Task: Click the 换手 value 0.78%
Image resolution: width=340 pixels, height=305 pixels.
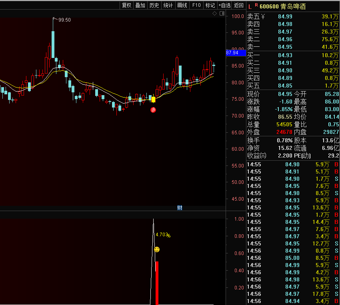Action: coord(285,140)
